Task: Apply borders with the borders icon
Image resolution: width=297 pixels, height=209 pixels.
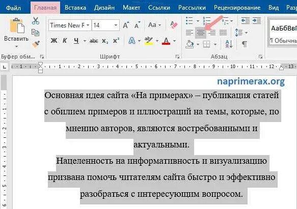Action: (x=206, y=44)
